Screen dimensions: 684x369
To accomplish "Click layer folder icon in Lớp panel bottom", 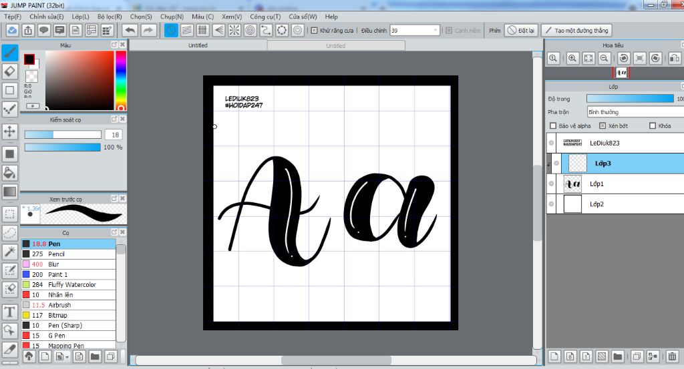I will [x=617, y=356].
